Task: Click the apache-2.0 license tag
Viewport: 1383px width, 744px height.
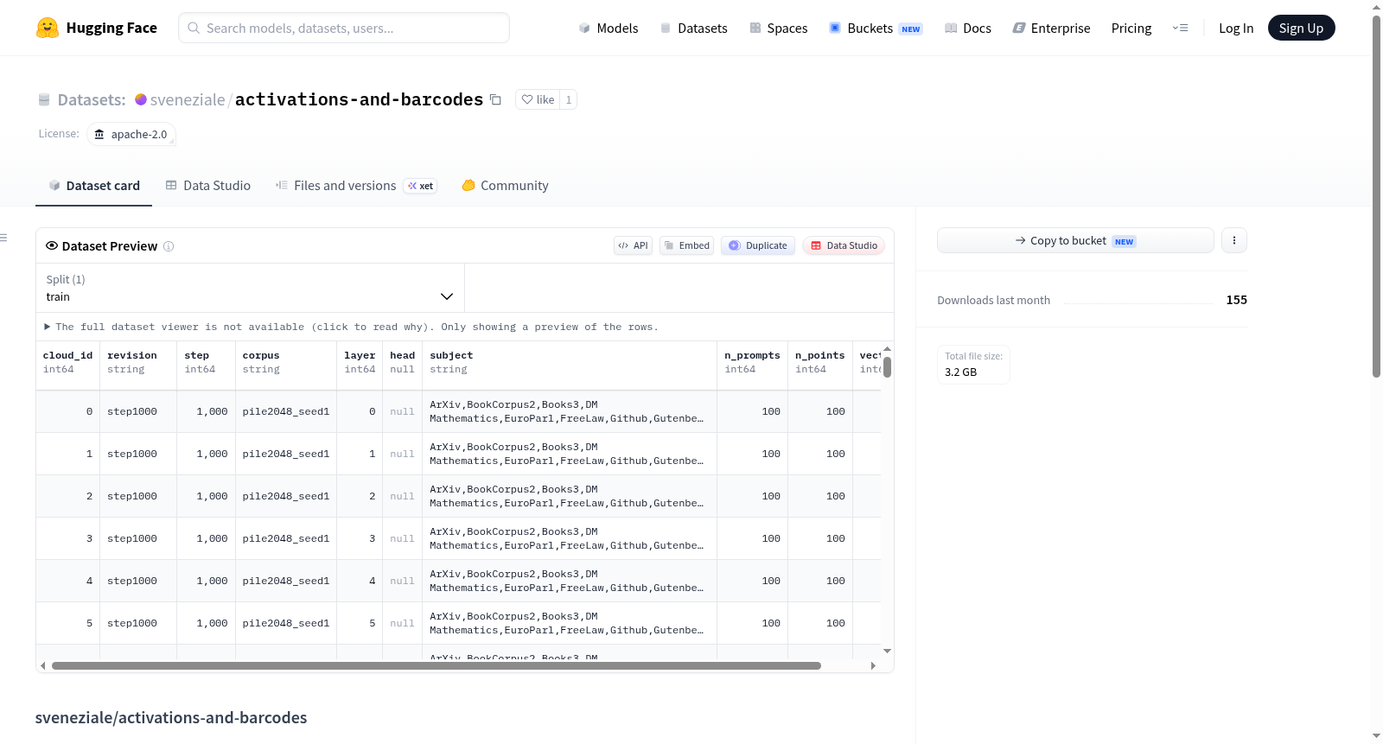Action: [131, 134]
